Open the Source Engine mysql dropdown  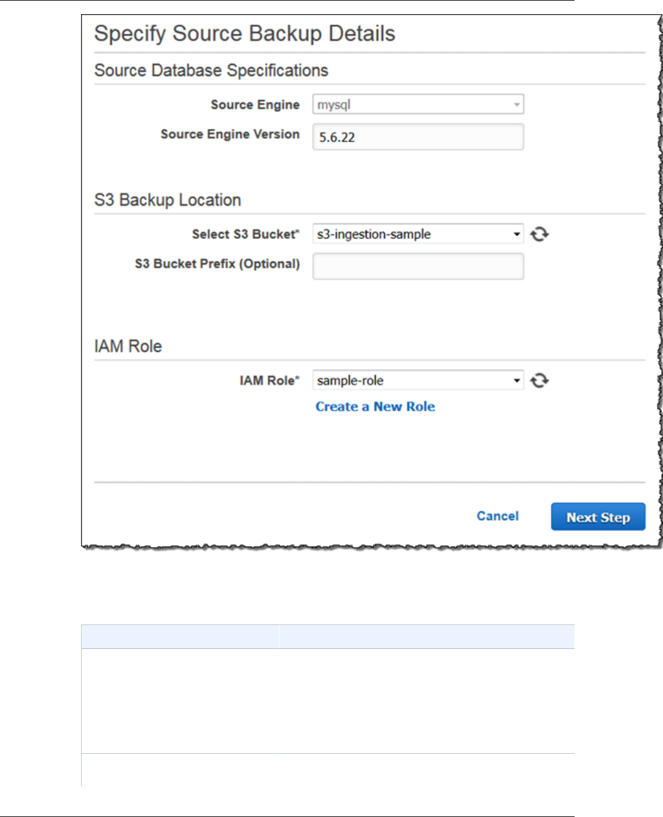click(418, 105)
